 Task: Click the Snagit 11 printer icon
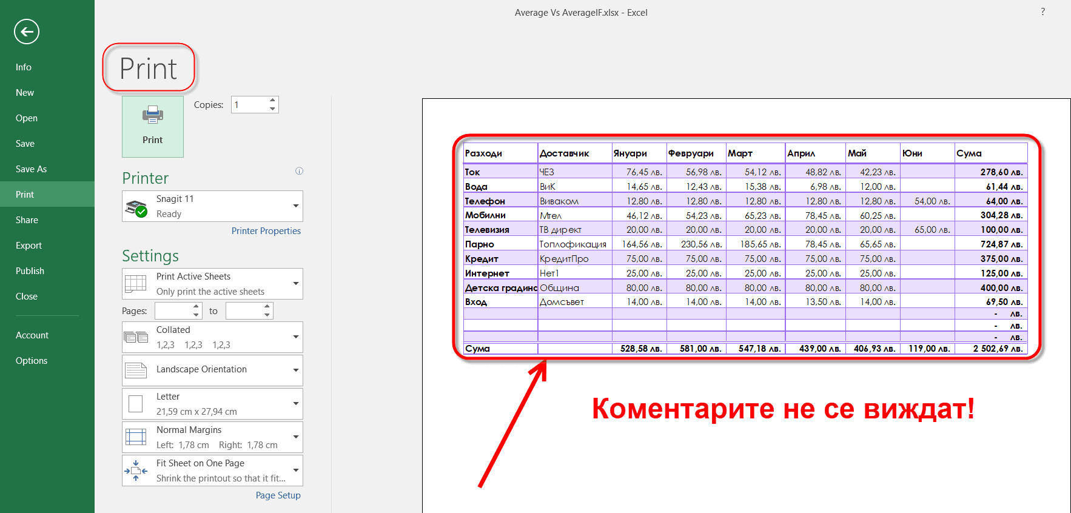[136, 208]
